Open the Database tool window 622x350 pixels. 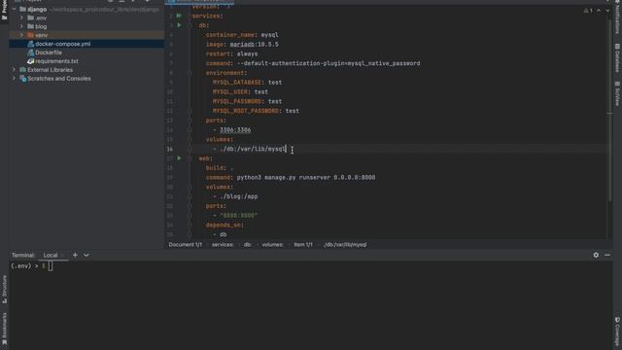[x=617, y=58]
